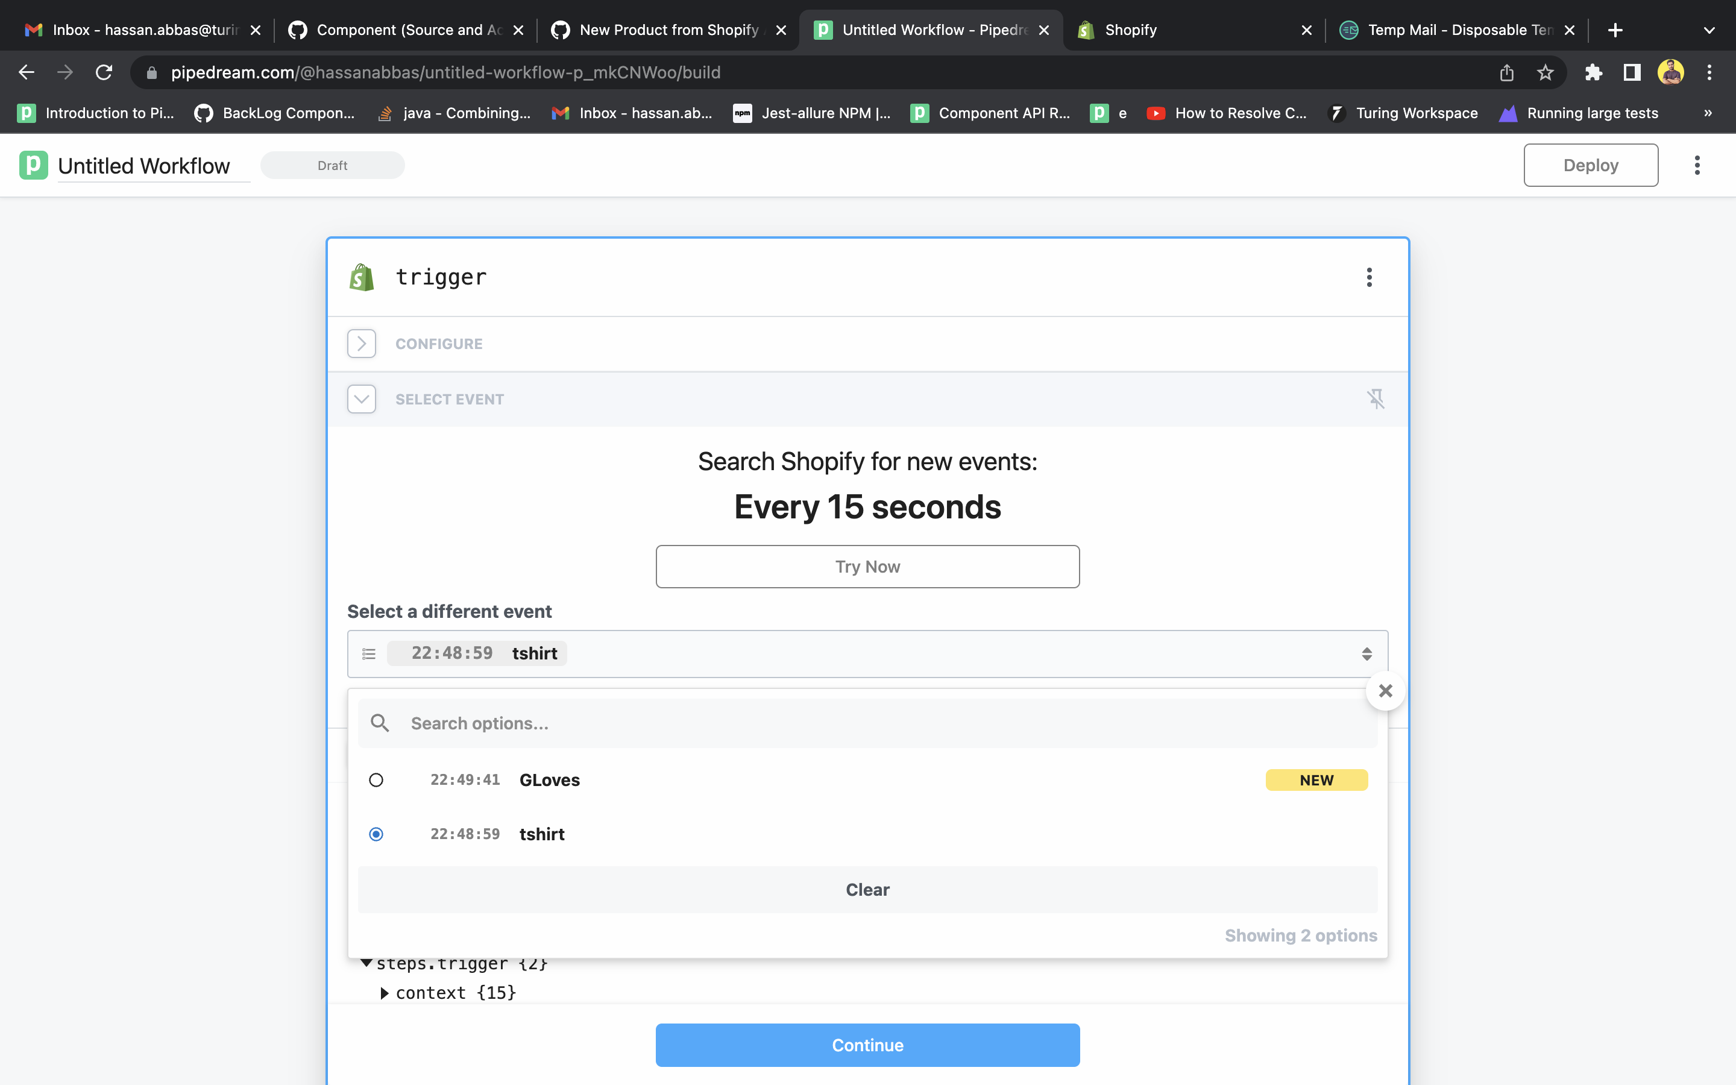The width and height of the screenshot is (1736, 1085).
Task: Expand the CONFIGURE section
Action: point(361,343)
